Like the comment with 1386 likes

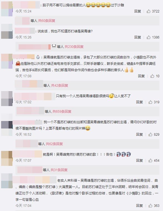point(149,37)
